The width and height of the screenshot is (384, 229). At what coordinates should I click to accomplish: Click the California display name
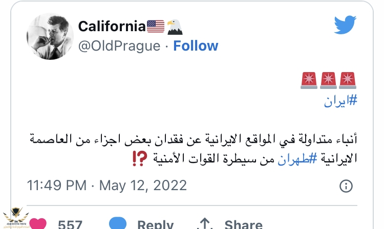[x=112, y=26]
